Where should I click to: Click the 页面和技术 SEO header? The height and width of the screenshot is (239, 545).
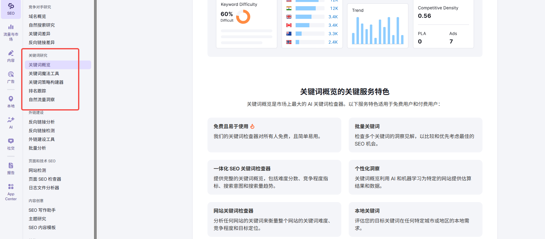coord(42,161)
